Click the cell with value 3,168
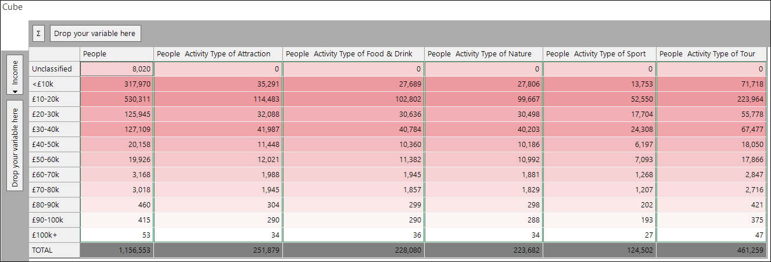Image resolution: width=771 pixels, height=262 pixels. click(117, 174)
